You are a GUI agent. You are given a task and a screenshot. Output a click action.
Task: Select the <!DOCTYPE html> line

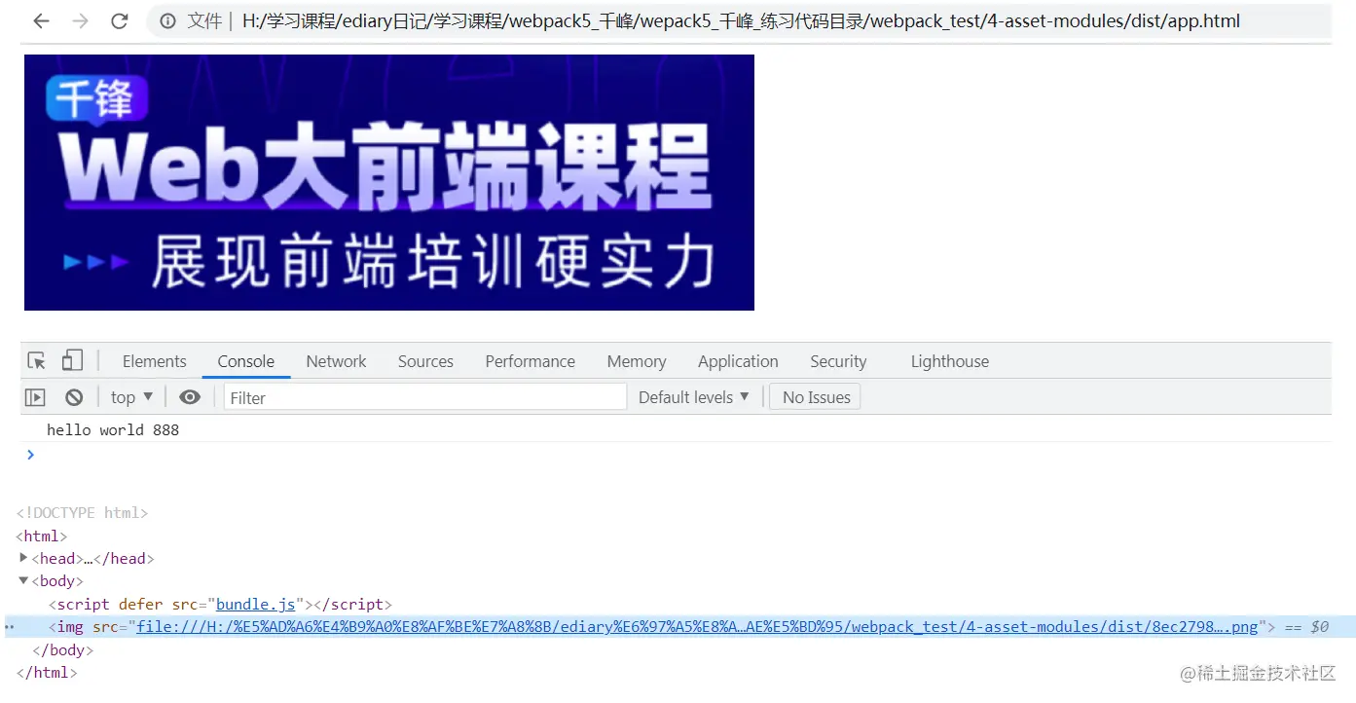point(82,512)
